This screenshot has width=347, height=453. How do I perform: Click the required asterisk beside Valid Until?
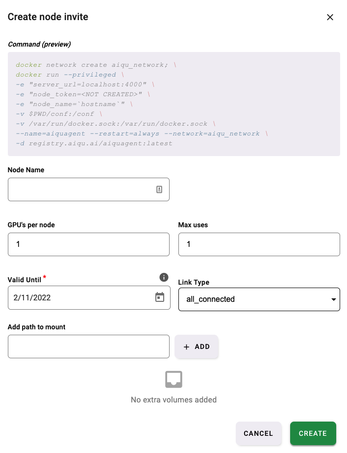[44, 277]
